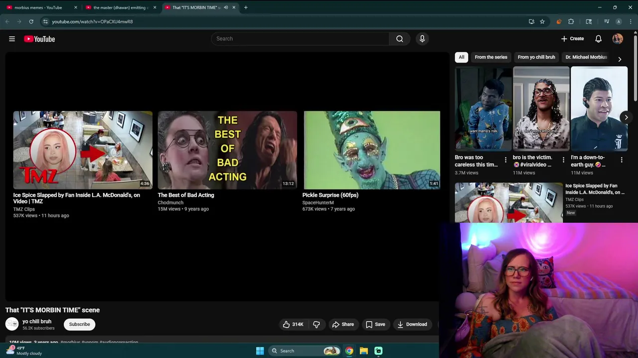638x358 pixels.
Task: Select 'Dr. Michael Morbius' chip
Action: (x=586, y=57)
